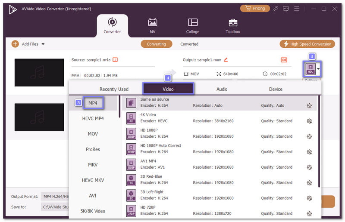This screenshot has height=222, width=345.
Task: Click the red ID3 metadata icon
Action: click(284, 60)
